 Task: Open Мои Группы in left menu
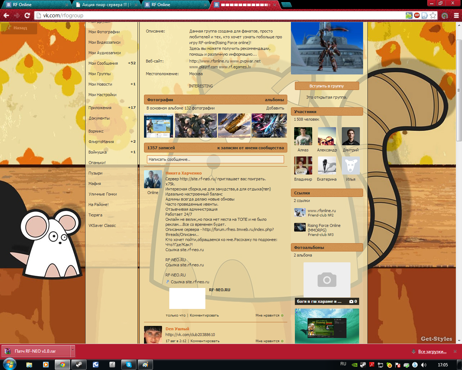[100, 74]
